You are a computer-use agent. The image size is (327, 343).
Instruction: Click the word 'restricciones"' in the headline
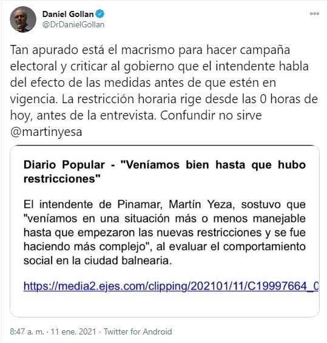click(x=62, y=179)
